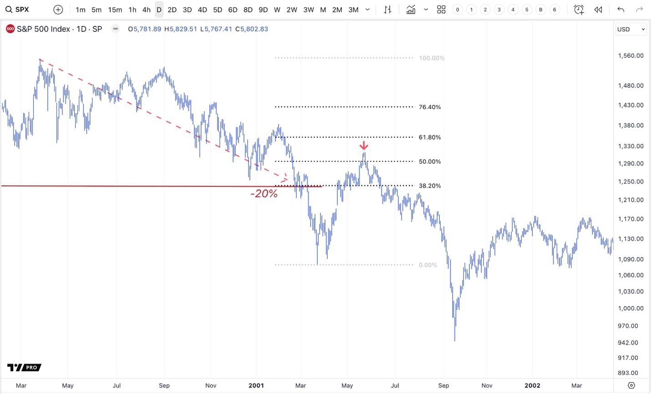The height and width of the screenshot is (394, 651).
Task: Click the 2002 time axis label
Action: (x=532, y=385)
